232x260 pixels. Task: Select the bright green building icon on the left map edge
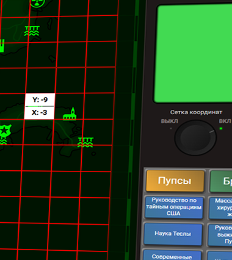tap(2, 46)
